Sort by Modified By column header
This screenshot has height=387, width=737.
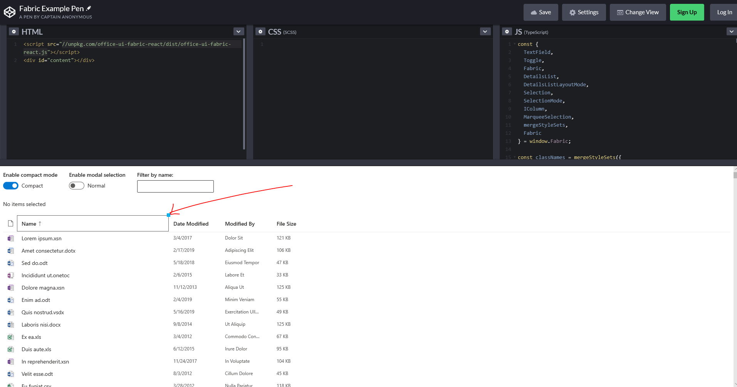[x=240, y=224]
